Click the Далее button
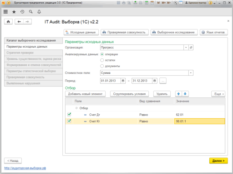233x174 pixels. 218,161
